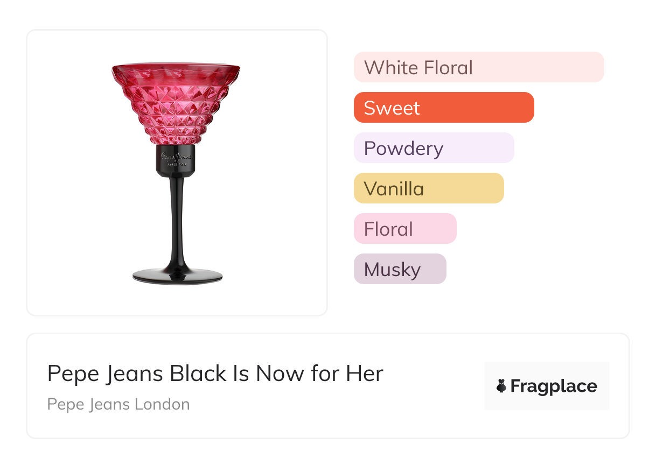Click the Fragplace flask logo icon
656x465 pixels.
click(501, 386)
